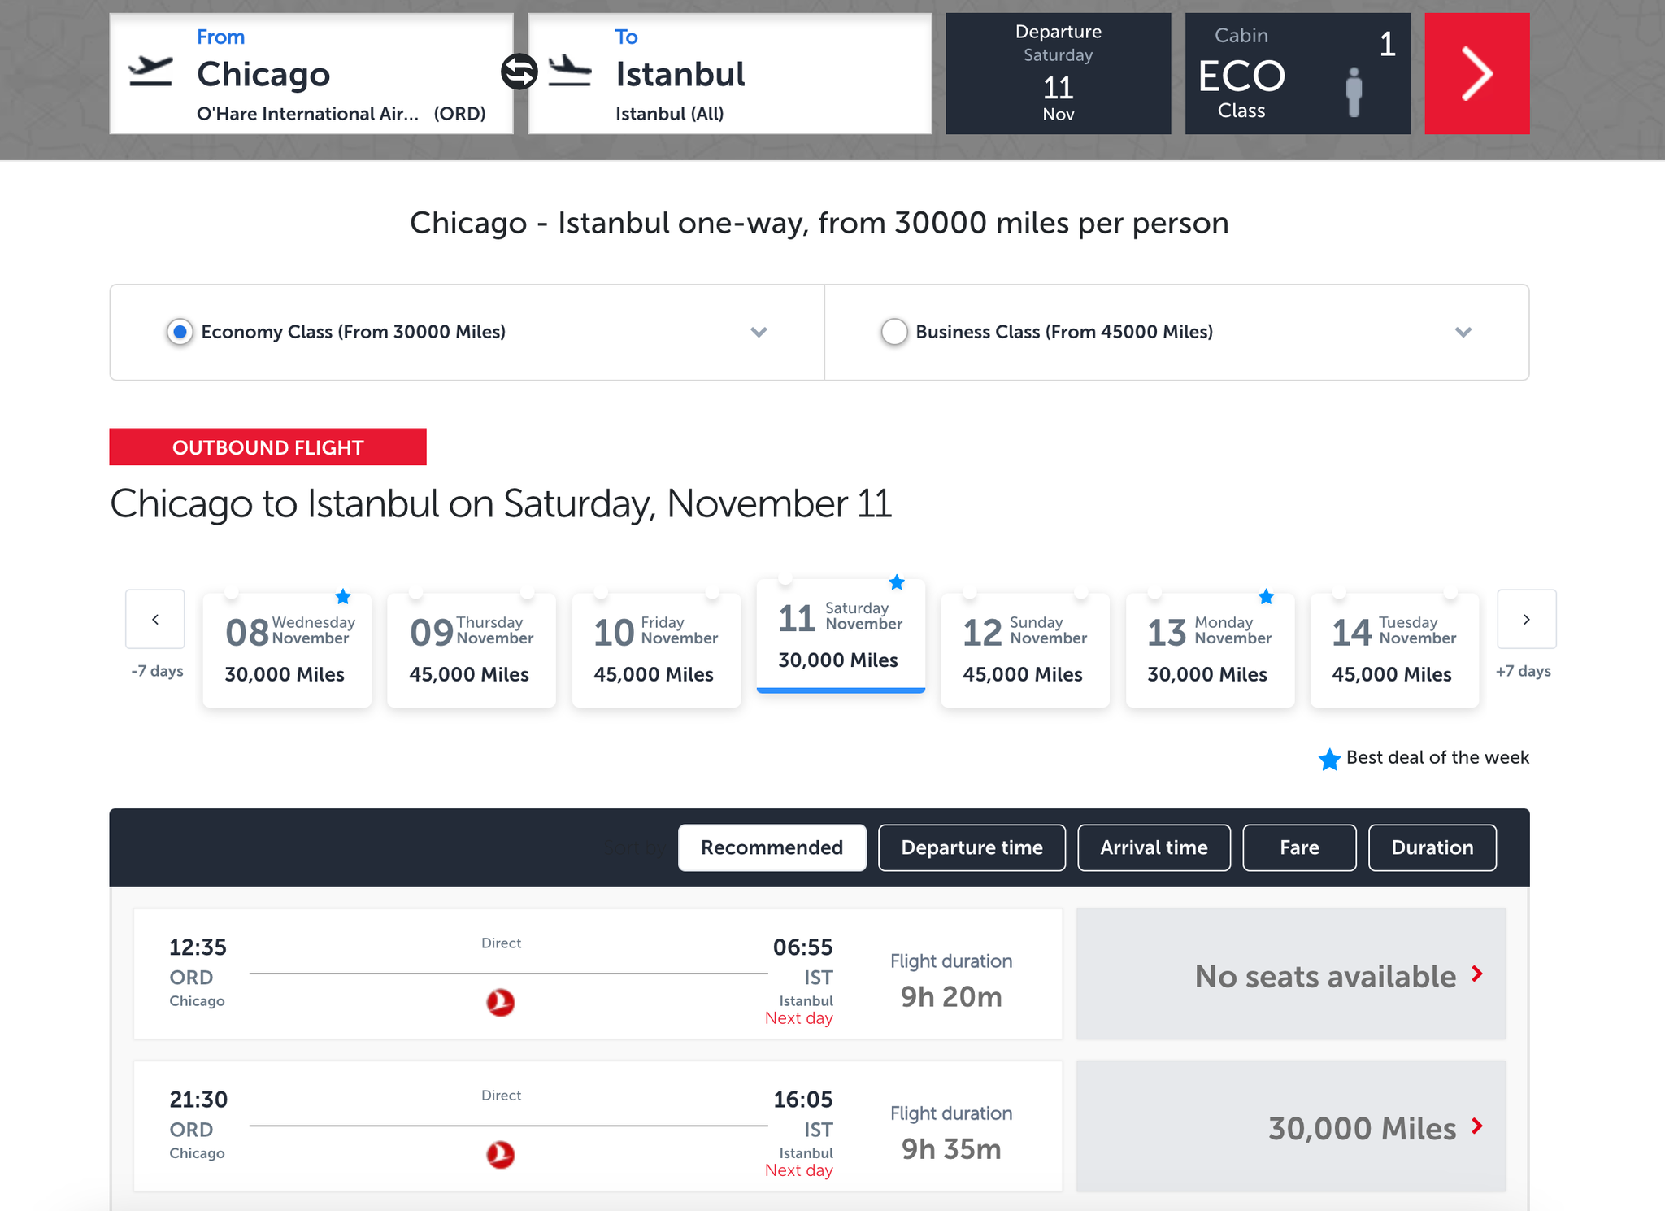Screen dimensions: 1665x1211
Task: Select the November 8 date card
Action: pos(286,649)
